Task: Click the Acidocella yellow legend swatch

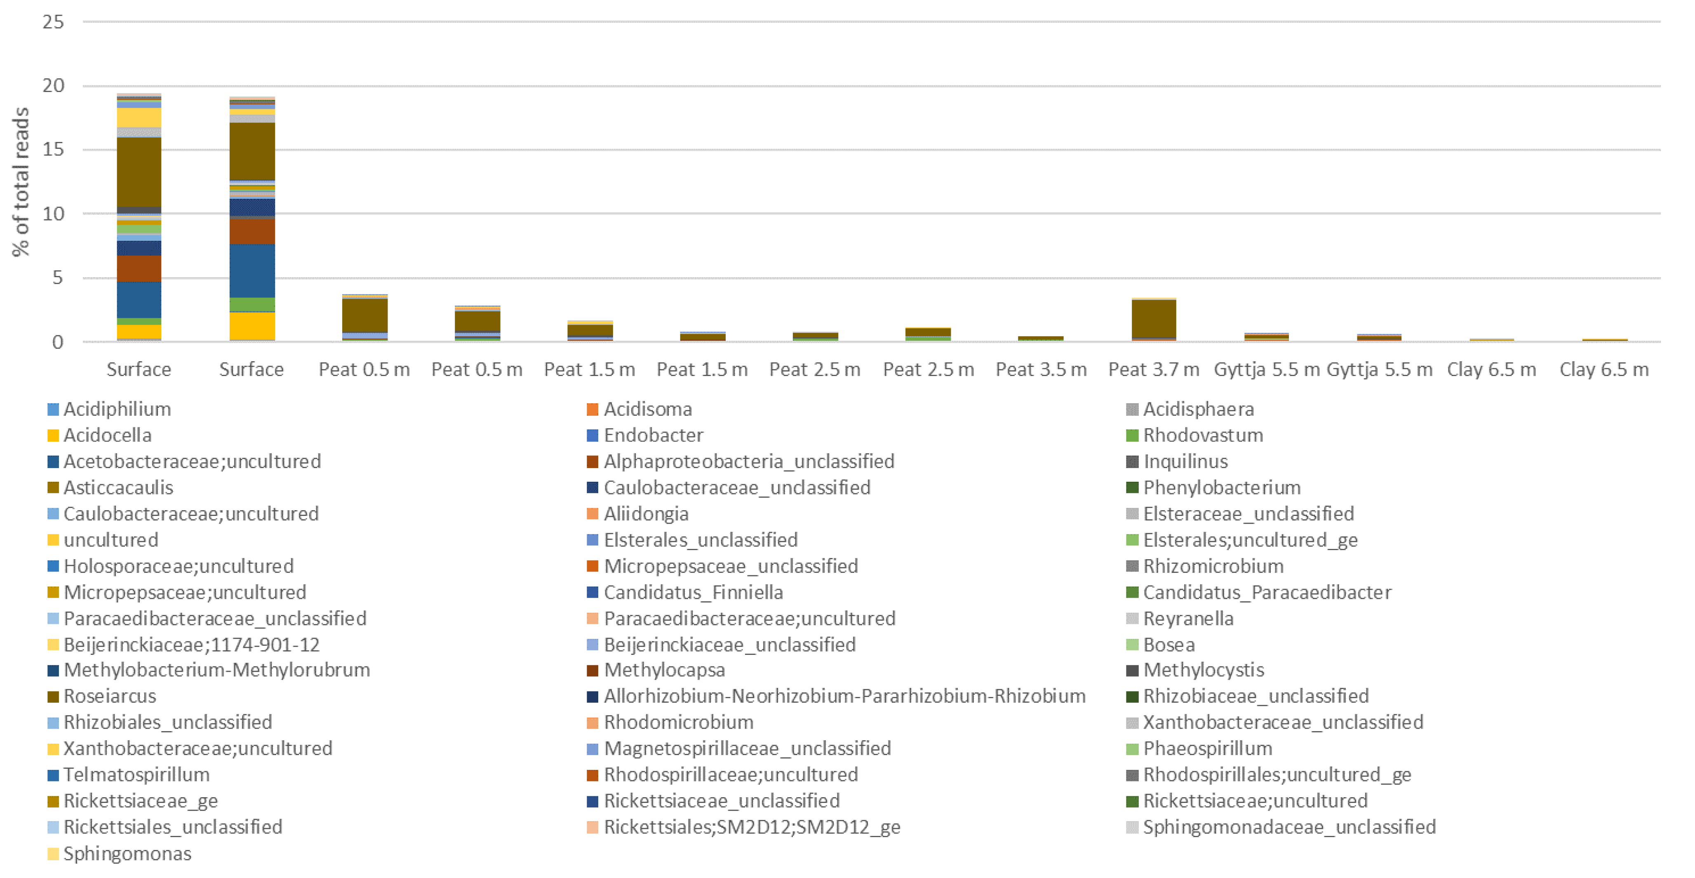Action: click(53, 436)
